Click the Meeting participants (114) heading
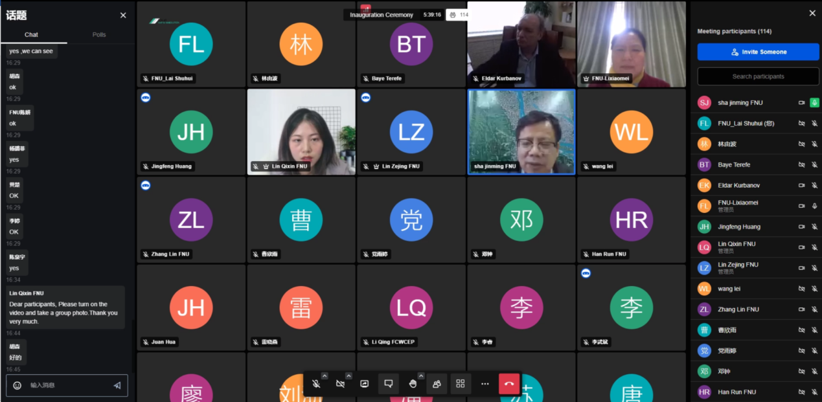This screenshot has height=402, width=822. click(x=734, y=31)
